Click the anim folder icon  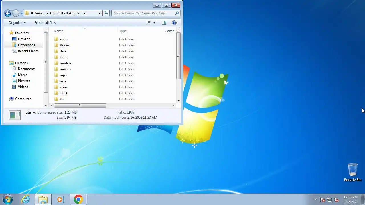[56, 39]
